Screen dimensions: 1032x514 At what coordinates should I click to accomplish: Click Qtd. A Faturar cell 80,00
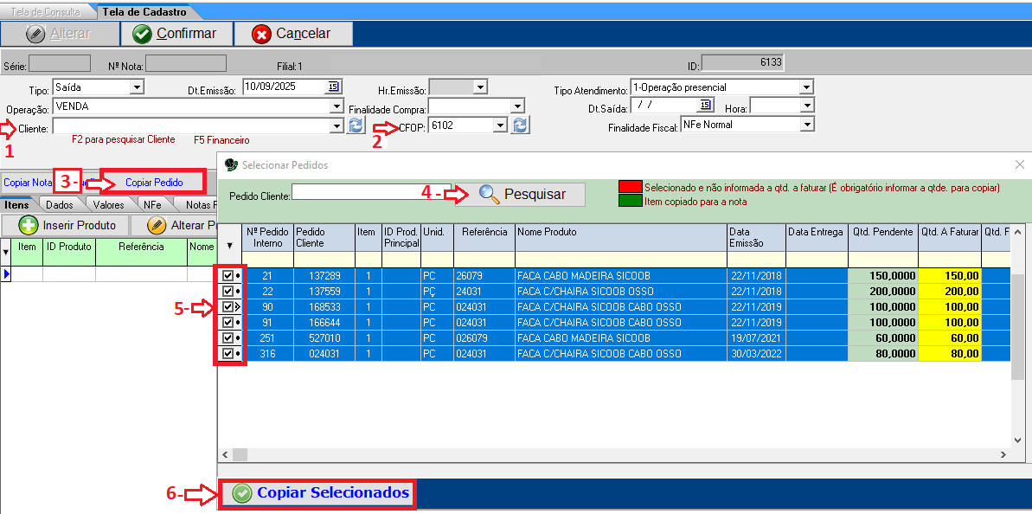coord(950,354)
